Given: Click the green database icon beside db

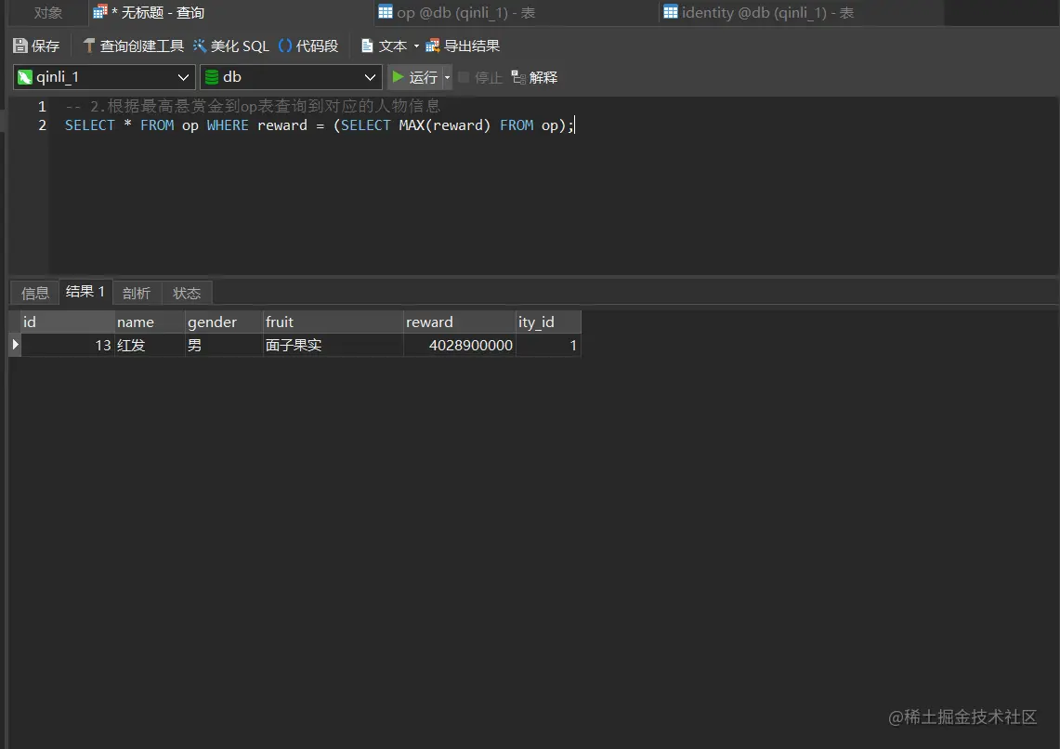Looking at the screenshot, I should click(212, 77).
